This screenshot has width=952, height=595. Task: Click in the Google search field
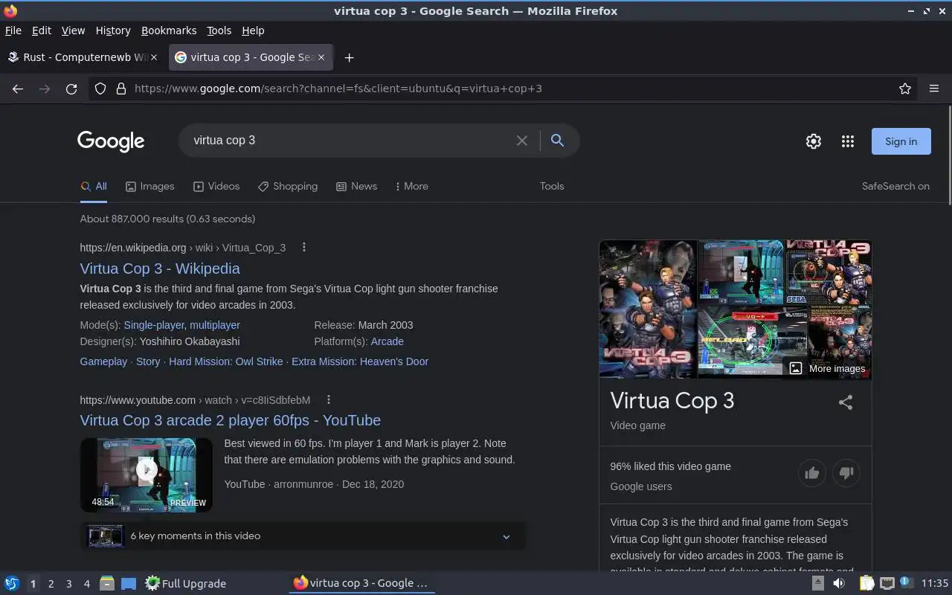click(x=350, y=141)
